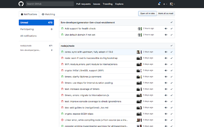Select the All notifications filter
This screenshot has height=127, width=204.
coord(36,36)
